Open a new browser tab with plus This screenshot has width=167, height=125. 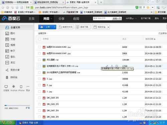point(101,2)
